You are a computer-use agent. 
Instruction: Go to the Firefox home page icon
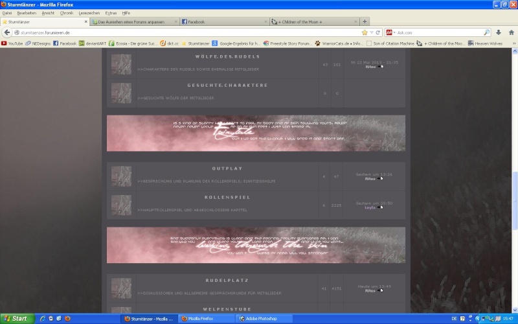512,32
